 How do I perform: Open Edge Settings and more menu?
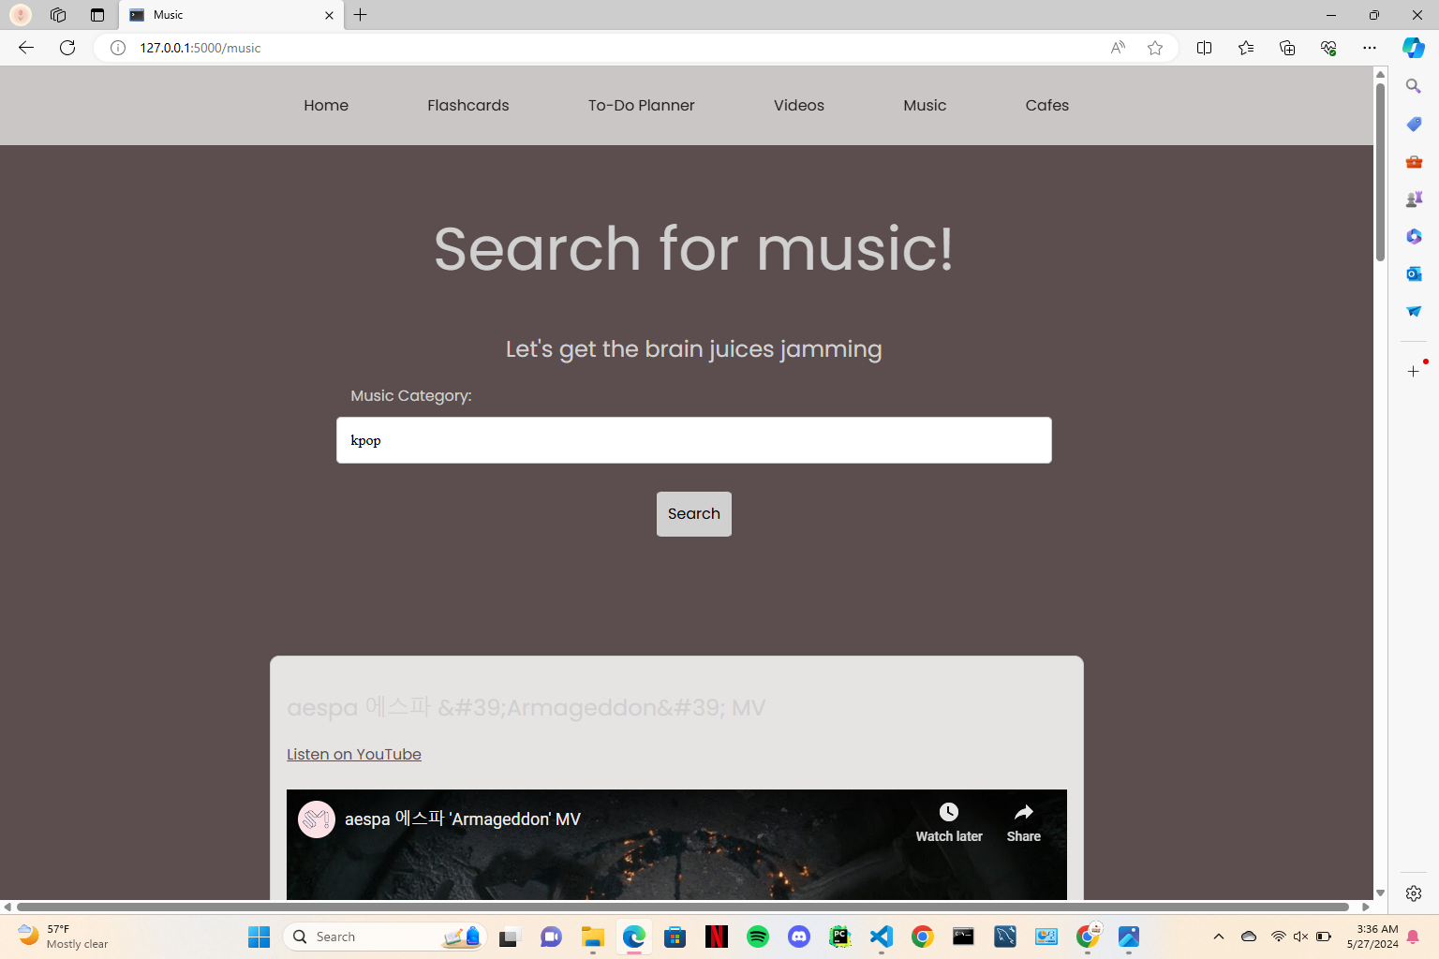point(1370,48)
